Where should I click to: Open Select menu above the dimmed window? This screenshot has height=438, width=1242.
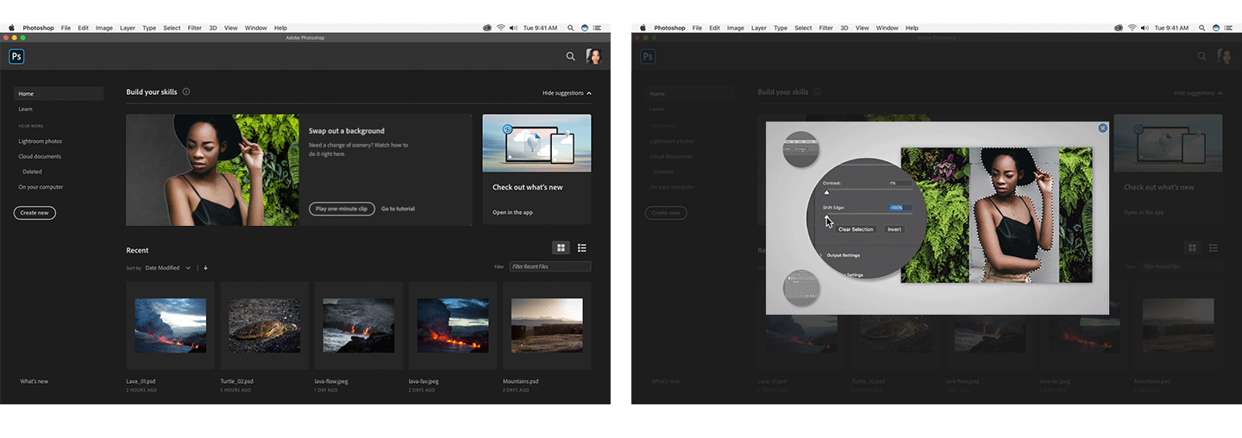click(x=803, y=28)
